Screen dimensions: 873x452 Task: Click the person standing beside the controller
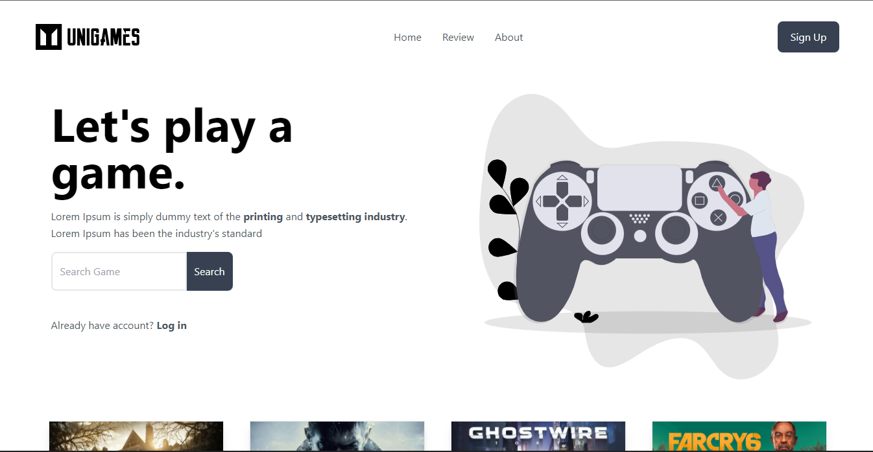point(767,246)
